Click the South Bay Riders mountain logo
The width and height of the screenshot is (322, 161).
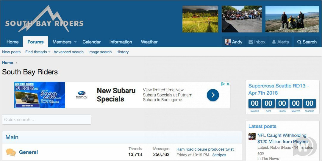tap(44, 20)
